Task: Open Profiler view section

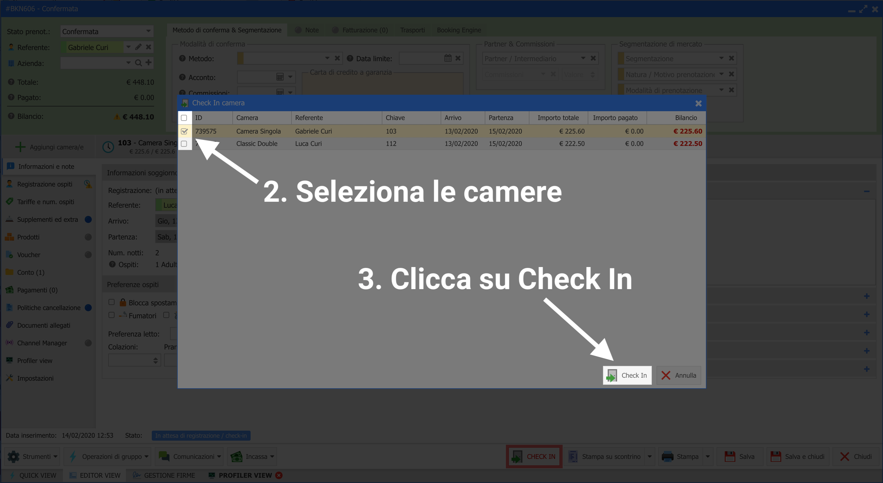Action: [x=49, y=361]
